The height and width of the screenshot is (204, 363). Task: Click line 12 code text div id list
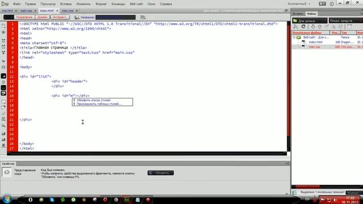(x=35, y=76)
